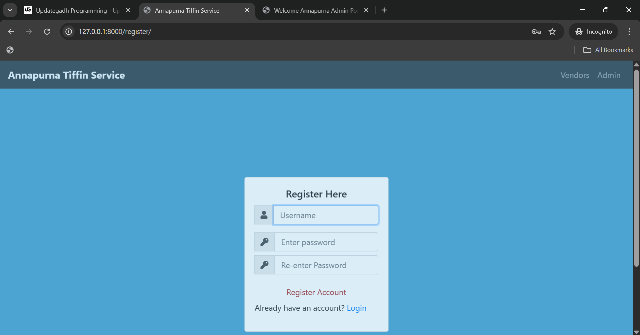This screenshot has width=640, height=335.
Task: View site information icon in address bar
Action: click(x=69, y=32)
